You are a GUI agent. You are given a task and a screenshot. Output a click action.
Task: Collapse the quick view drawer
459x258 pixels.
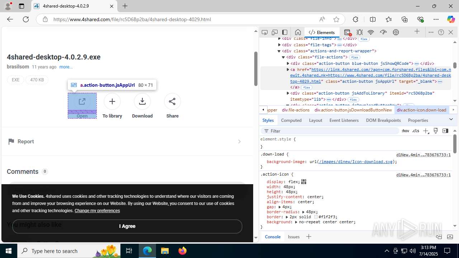(450, 237)
